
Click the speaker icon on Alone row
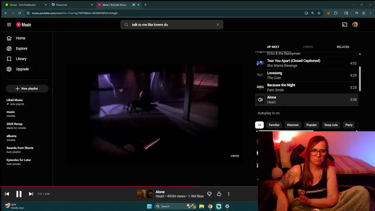[260, 100]
